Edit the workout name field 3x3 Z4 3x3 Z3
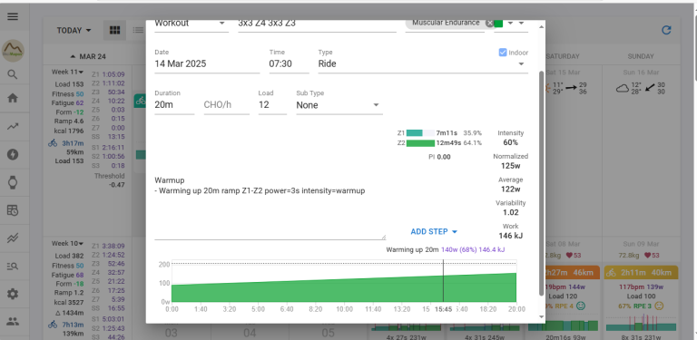Image resolution: width=697 pixels, height=340 pixels. coord(317,24)
